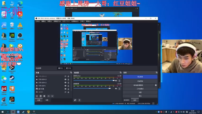Toggle lock on 文本 (GDI+) 4 source
202x114 pixels.
click(x=68, y=76)
